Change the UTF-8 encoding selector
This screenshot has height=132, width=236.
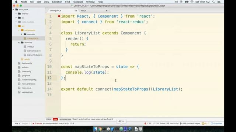(156, 124)
